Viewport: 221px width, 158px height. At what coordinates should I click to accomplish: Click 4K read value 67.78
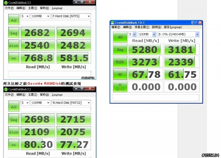(x=145, y=74)
